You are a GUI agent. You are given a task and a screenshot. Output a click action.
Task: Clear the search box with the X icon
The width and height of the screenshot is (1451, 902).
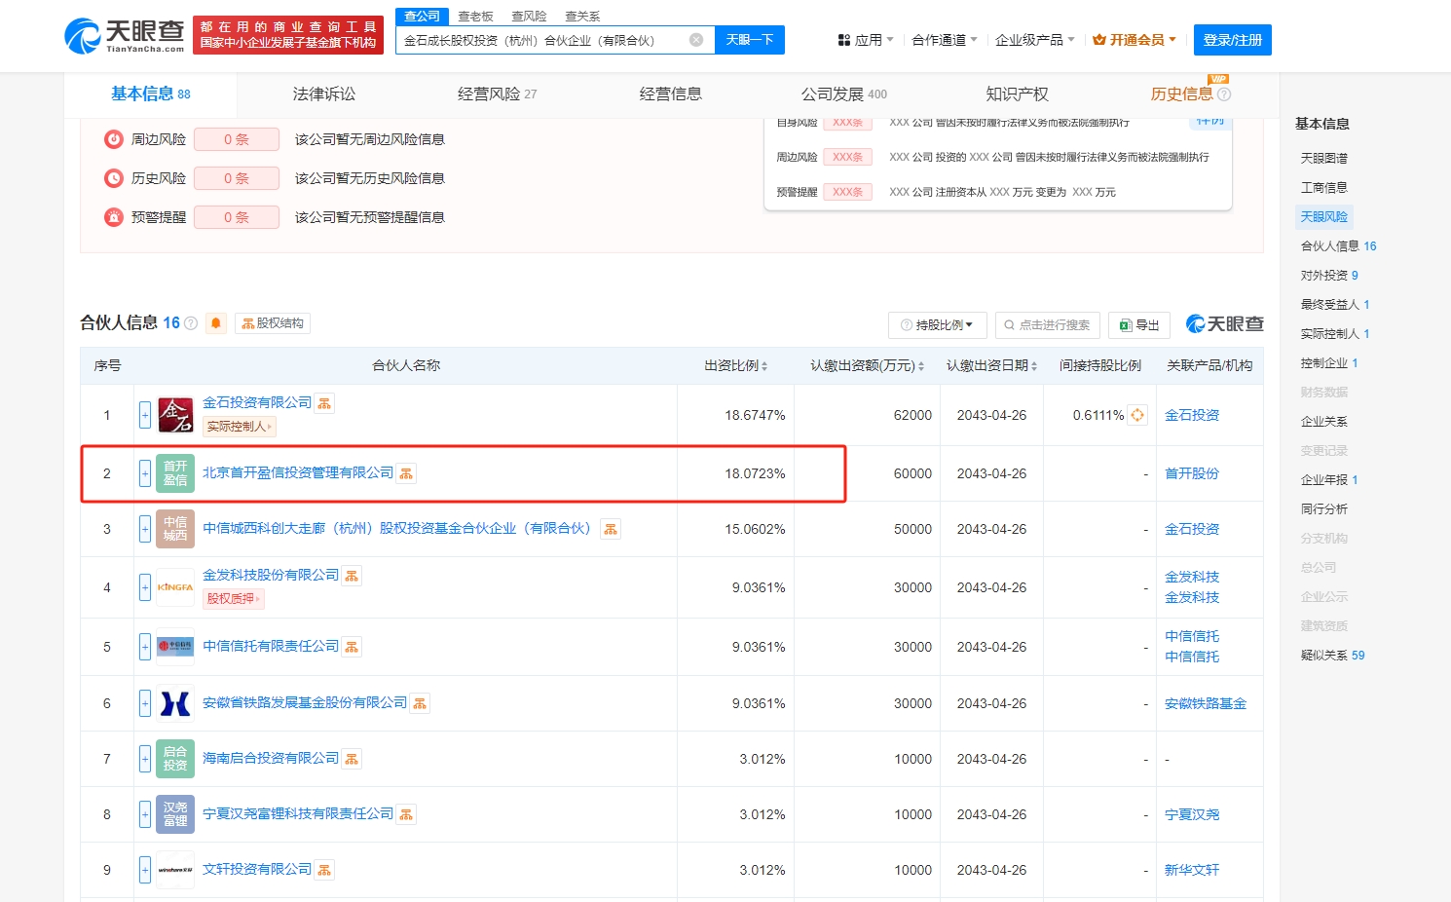point(696,40)
